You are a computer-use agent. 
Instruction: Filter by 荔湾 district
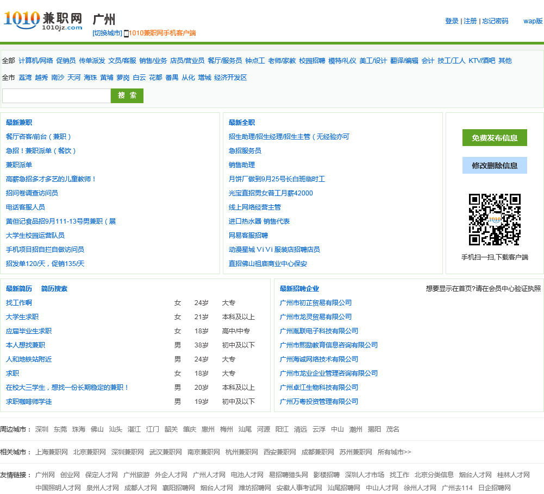pos(25,77)
